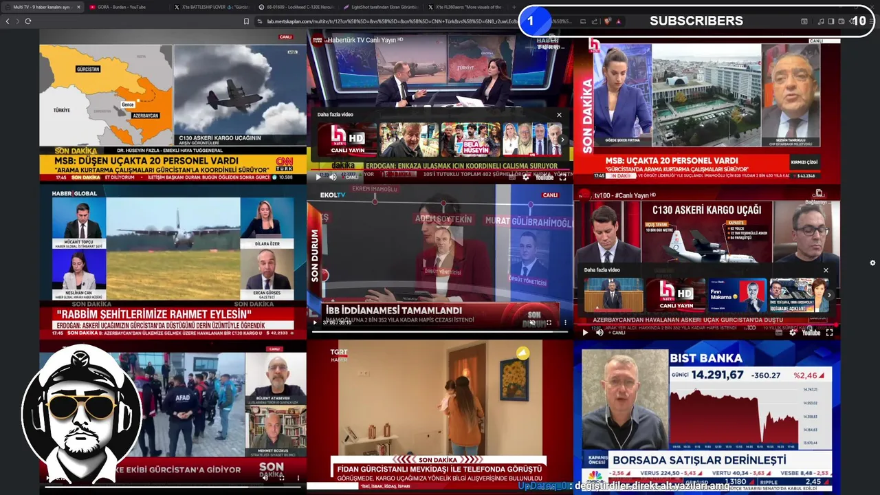The height and width of the screenshot is (495, 880).
Task: Click the bookmark icon beside the address bar
Action: click(x=246, y=21)
